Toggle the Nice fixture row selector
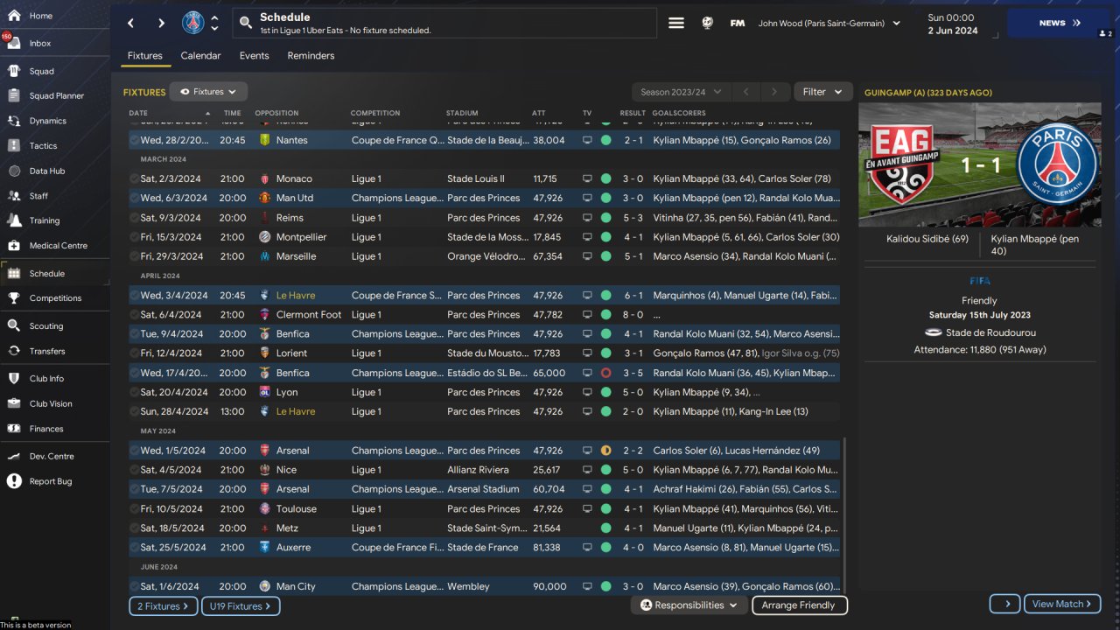This screenshot has height=630, width=1120. coord(135,470)
